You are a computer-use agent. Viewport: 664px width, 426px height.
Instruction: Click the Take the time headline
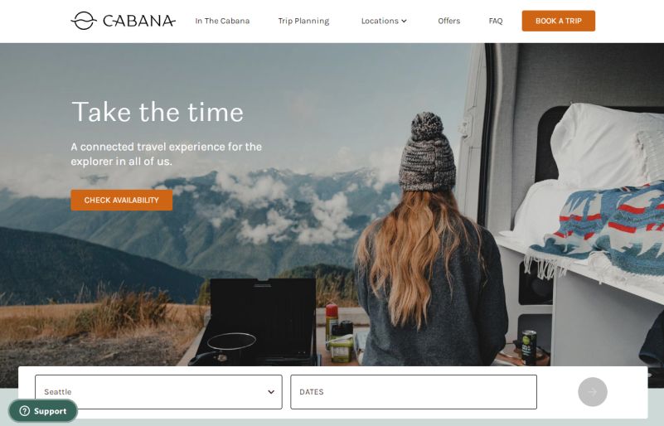pos(158,112)
